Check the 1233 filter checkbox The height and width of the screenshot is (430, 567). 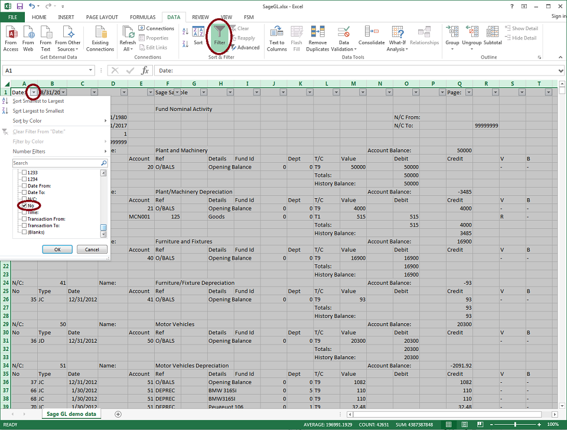pyautogui.click(x=24, y=173)
